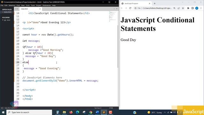Open the Chrome profile avatar
This screenshot has height=115, width=204.
(197, 8)
